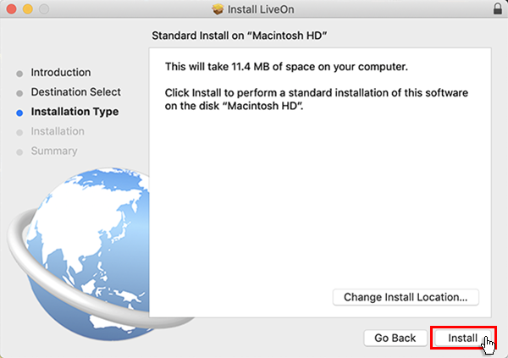Image resolution: width=508 pixels, height=358 pixels.
Task: Click the blue bullet beside Installation Type
Action: 19,113
